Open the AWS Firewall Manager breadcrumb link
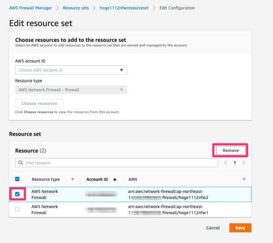The image size is (273, 243). (x=30, y=8)
